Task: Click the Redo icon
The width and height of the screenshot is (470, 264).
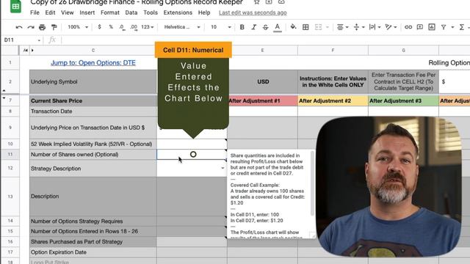Action: 31,27
